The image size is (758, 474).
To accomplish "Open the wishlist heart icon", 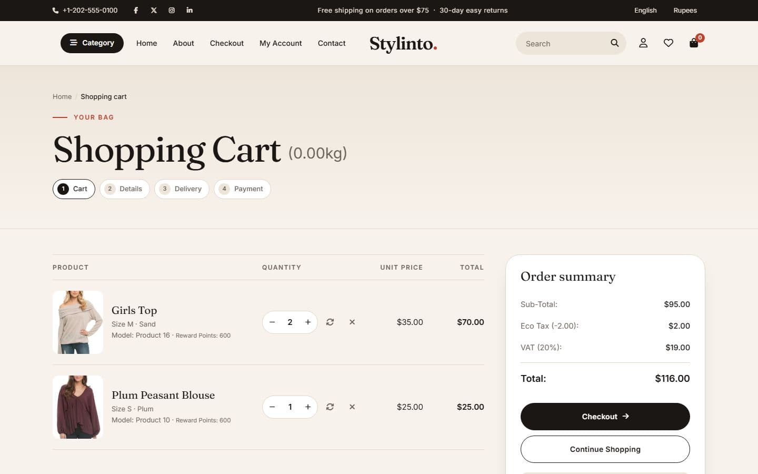I will point(669,43).
